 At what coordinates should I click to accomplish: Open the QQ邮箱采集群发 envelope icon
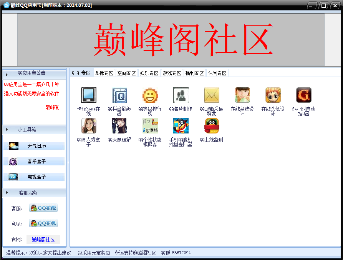pos(212,95)
